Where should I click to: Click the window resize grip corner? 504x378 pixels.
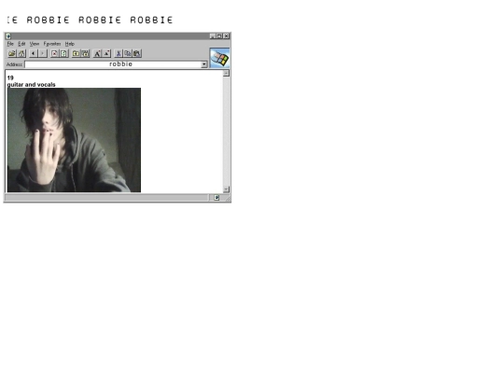pos(228,200)
